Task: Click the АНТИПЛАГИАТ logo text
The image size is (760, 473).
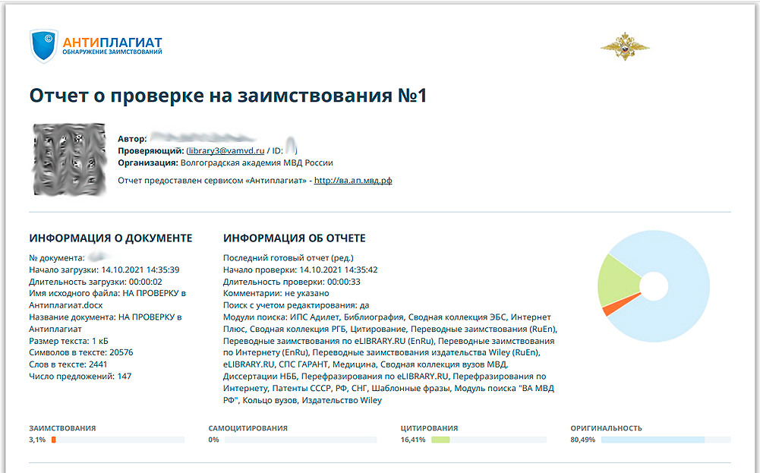Action: 112,43
